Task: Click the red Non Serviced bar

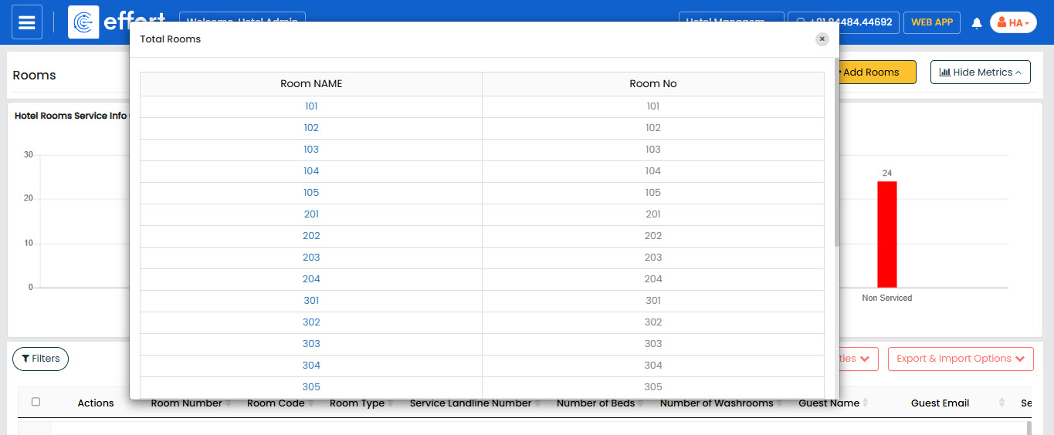Action: click(x=886, y=234)
